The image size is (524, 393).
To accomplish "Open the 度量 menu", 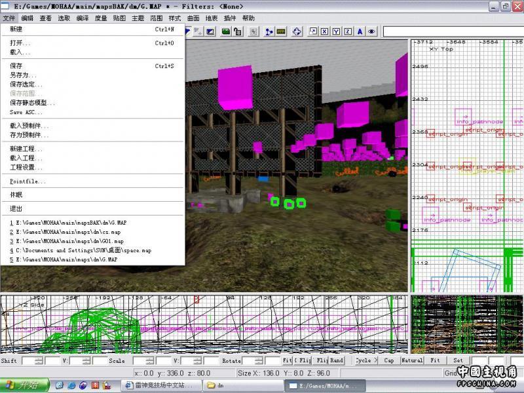I will coord(101,18).
